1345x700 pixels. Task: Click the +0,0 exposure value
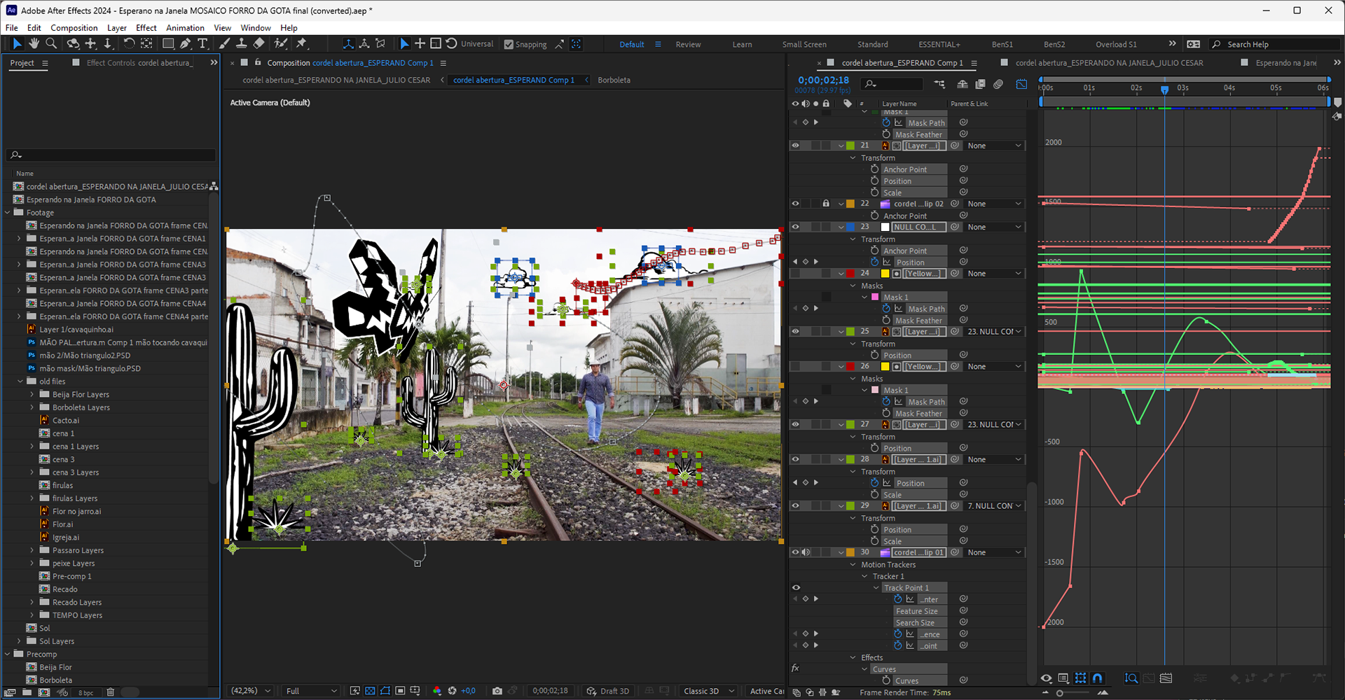(x=468, y=691)
